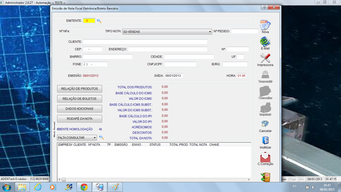
Task: Open the Impressora settings icon
Action: tap(265, 58)
